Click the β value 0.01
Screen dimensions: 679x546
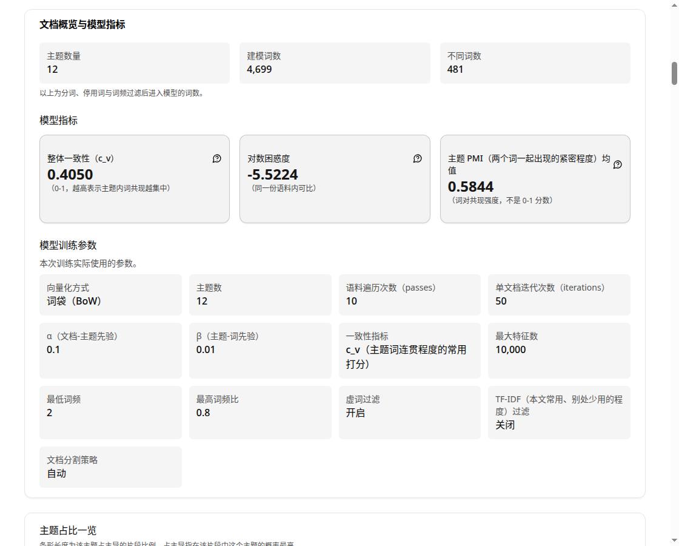[x=206, y=349]
